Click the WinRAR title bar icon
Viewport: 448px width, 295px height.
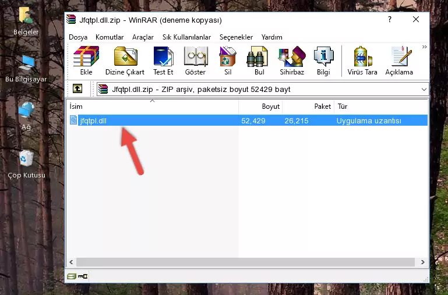tap(71, 20)
